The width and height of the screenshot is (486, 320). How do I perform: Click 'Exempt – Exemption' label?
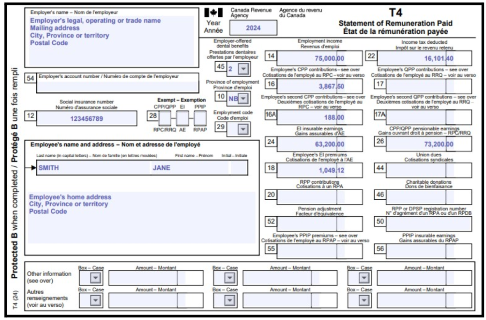tap(181, 100)
